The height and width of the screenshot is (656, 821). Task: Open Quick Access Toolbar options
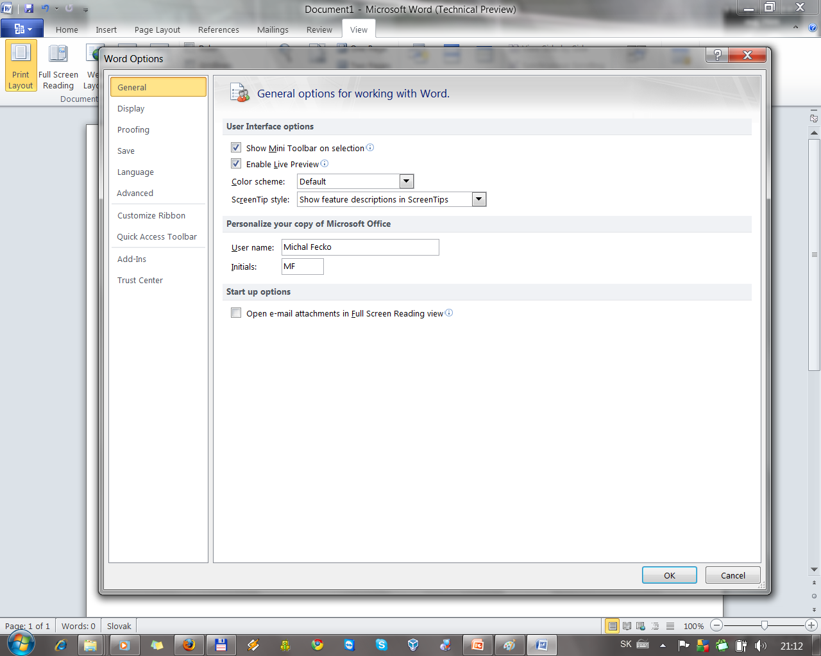158,236
